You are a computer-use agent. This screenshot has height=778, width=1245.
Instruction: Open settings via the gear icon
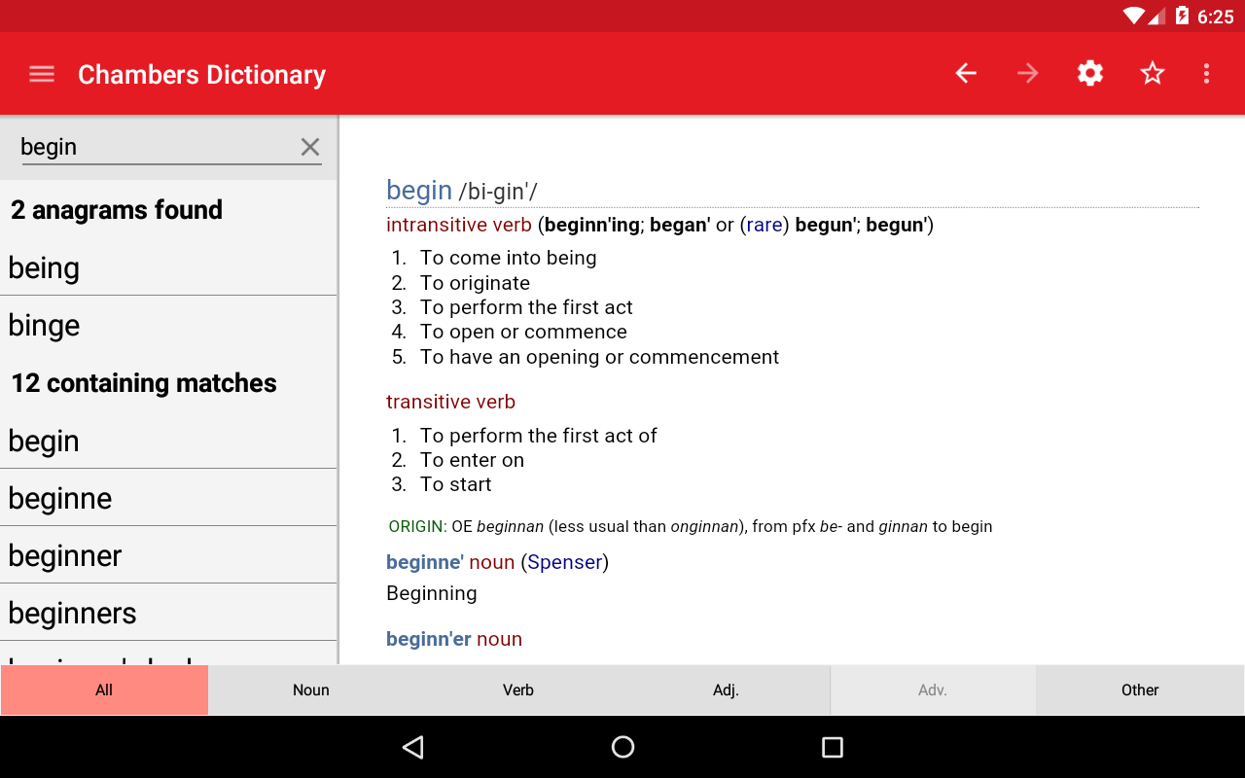tap(1090, 73)
